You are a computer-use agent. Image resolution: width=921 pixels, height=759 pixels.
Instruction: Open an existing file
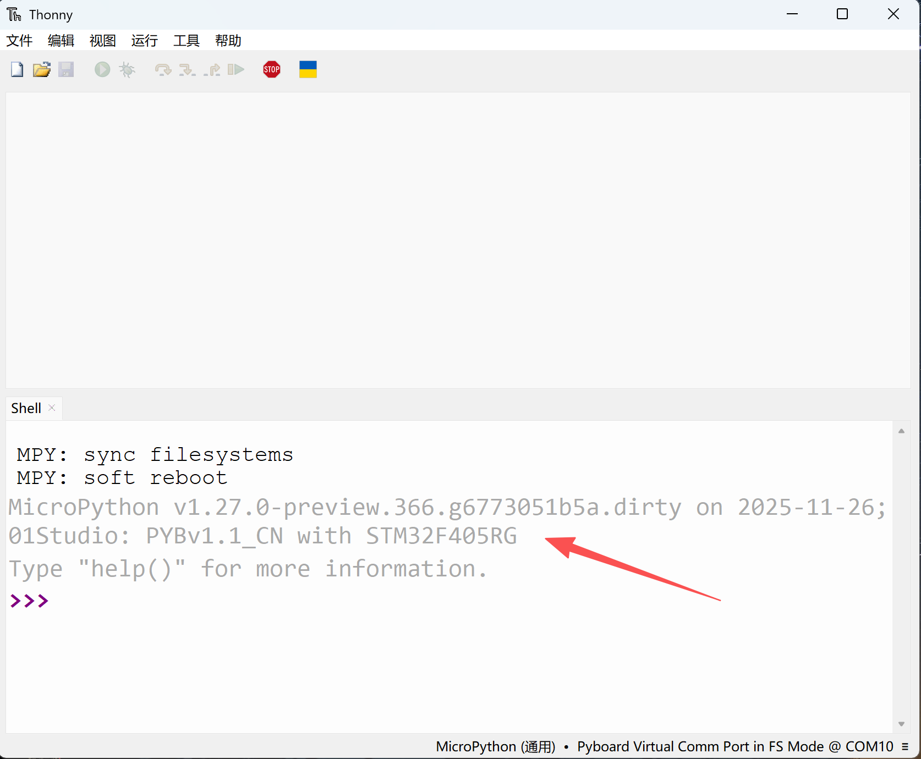point(41,69)
